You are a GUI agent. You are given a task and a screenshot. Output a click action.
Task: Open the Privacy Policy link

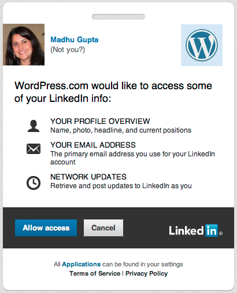(147, 273)
